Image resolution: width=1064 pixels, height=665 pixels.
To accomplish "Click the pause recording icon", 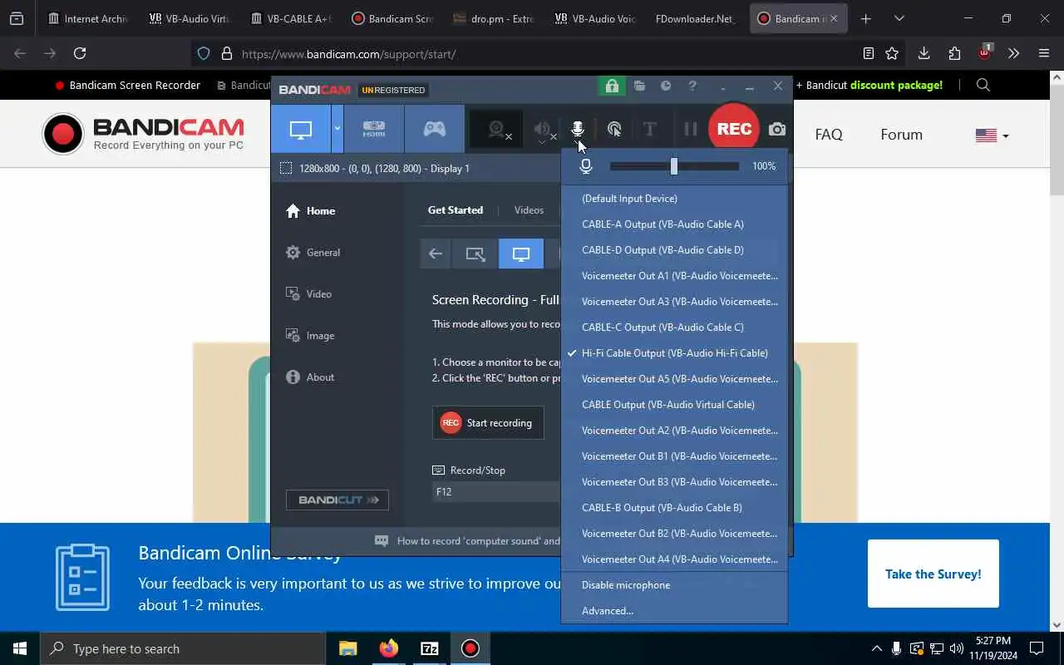I will click(691, 129).
